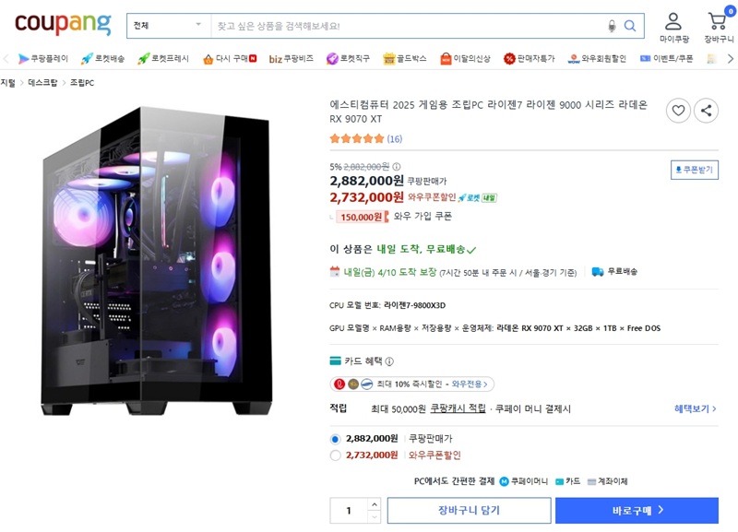The image size is (738, 532).
Task: Select the 2,732,000원 와우쿠폰할인 radio option
Action: pyautogui.click(x=335, y=455)
